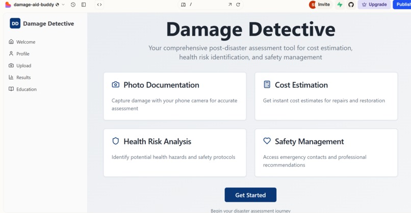Open the version history clock icon
Viewport: 411px width, 213px height.
point(73,5)
